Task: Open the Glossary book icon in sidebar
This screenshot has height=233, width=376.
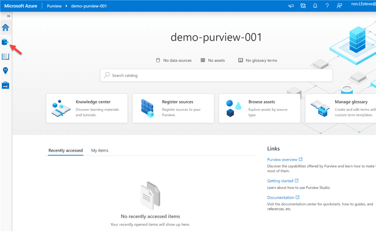Action: (5, 56)
